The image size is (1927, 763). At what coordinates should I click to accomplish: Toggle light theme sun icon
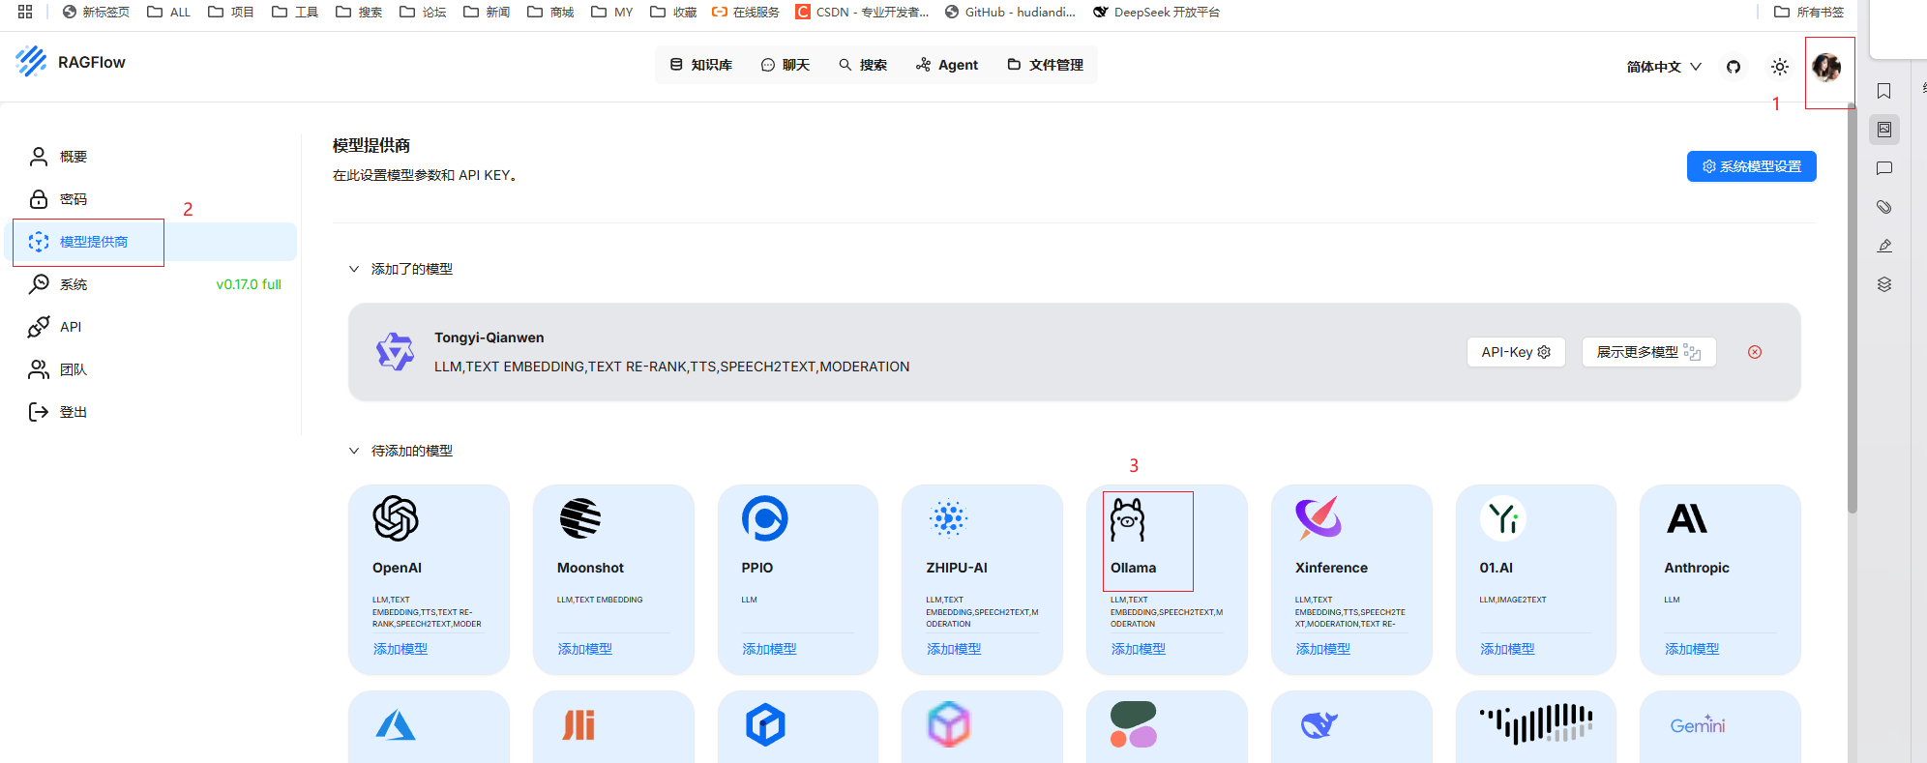(x=1780, y=67)
